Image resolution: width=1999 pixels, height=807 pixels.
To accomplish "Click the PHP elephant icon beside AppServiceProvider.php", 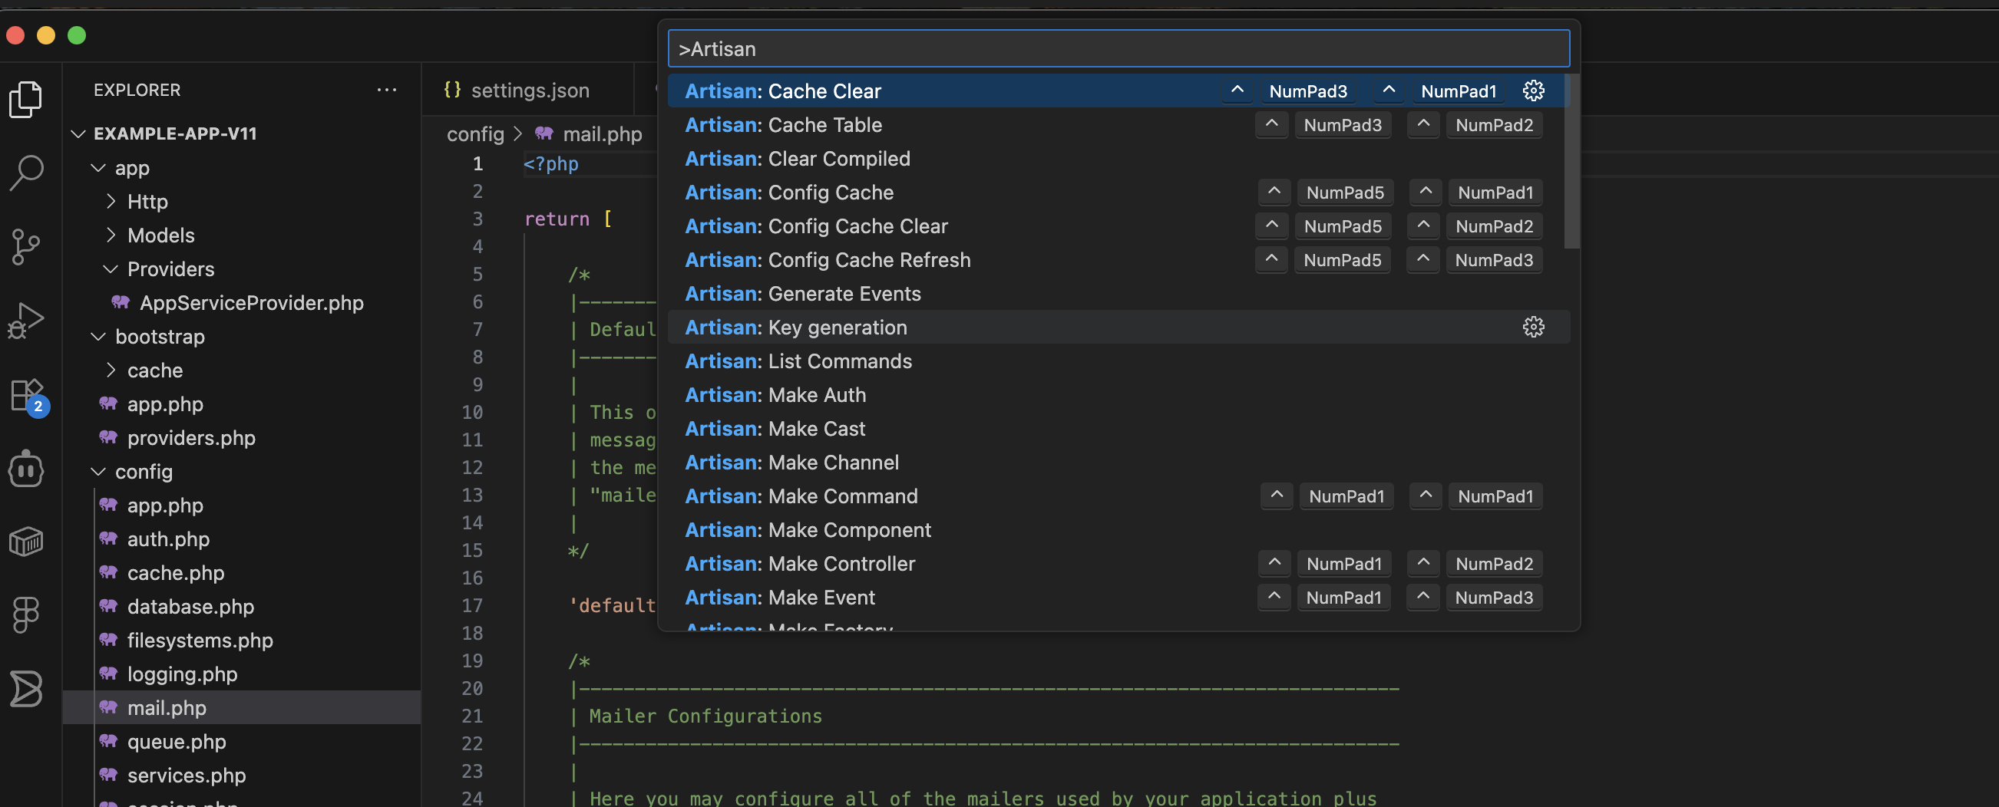I will pos(121,302).
